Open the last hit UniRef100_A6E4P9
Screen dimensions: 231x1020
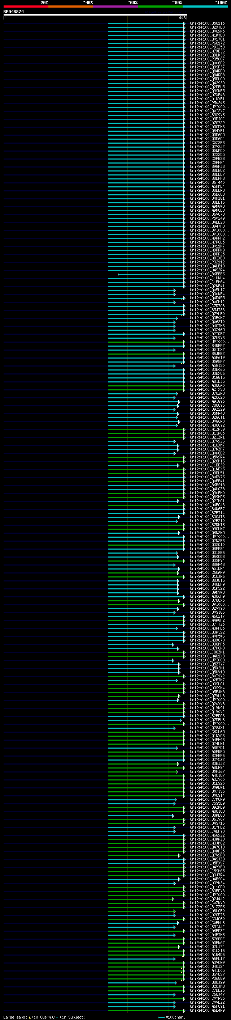click(x=207, y=1011)
